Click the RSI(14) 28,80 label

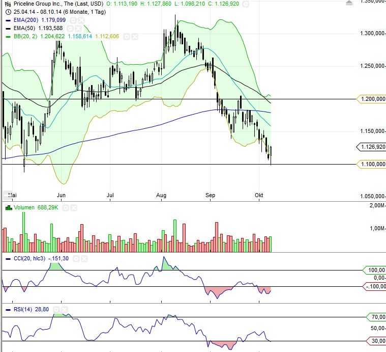tap(31, 309)
